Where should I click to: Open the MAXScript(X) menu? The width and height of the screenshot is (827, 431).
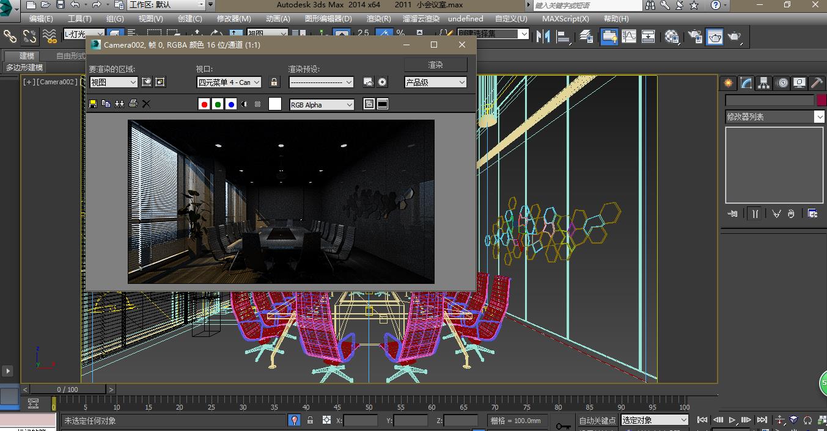point(566,19)
